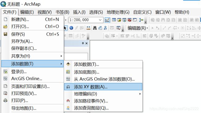Click the New document icon in File menu
The width and height of the screenshot is (201, 113).
5,19
